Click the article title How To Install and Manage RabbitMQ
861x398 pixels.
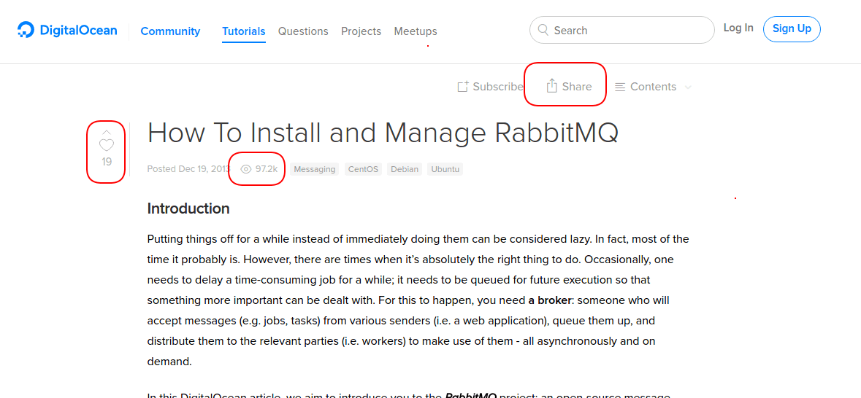[x=383, y=133]
